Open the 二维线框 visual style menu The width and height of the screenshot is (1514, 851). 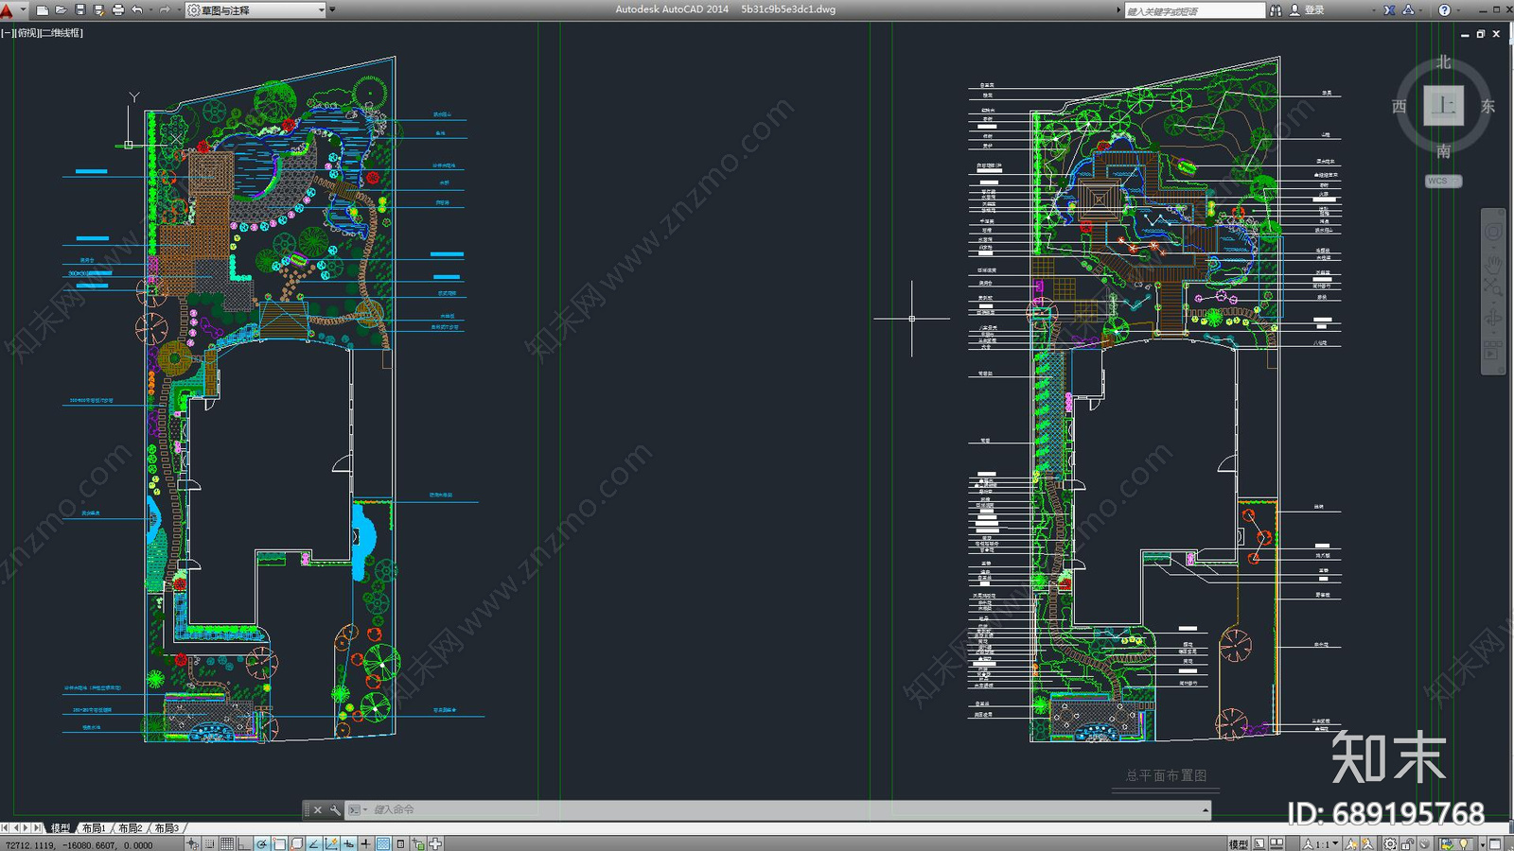point(62,33)
